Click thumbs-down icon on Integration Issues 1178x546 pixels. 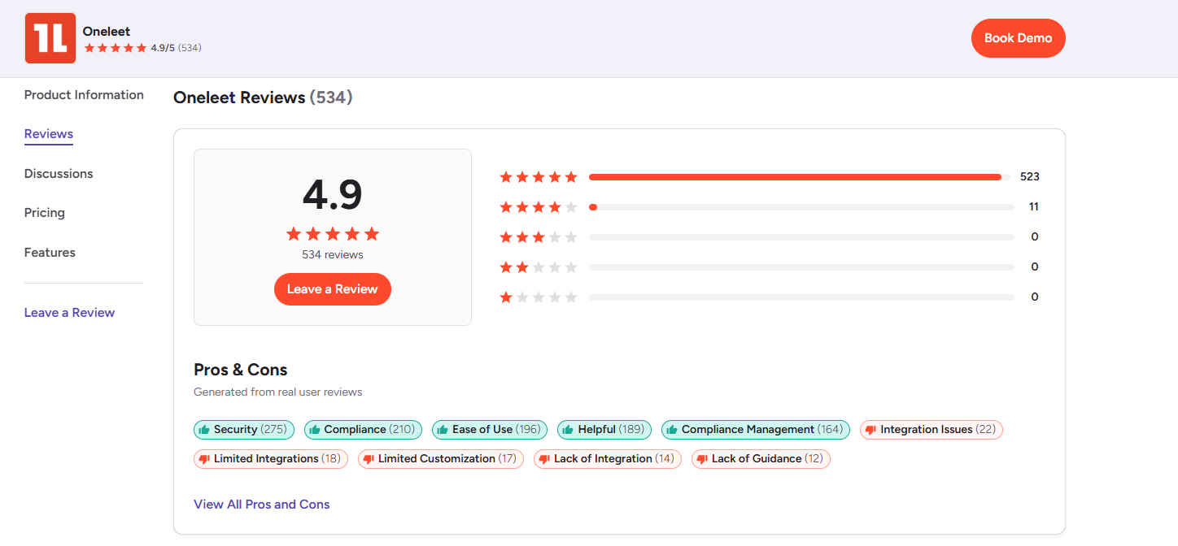click(870, 430)
